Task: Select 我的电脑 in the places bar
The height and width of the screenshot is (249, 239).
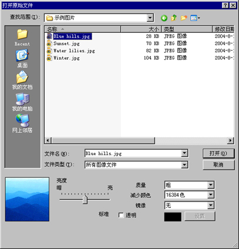Action: 22,102
